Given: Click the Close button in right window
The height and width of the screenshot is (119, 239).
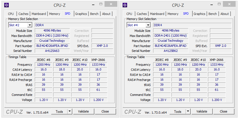Looking at the screenshot, I should [x=224, y=111].
